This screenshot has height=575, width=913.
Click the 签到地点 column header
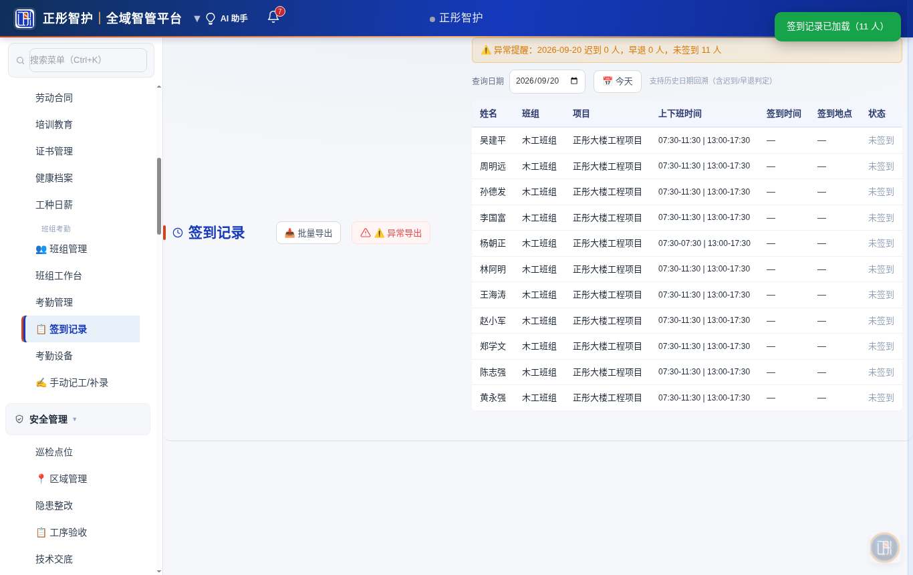[x=835, y=114]
